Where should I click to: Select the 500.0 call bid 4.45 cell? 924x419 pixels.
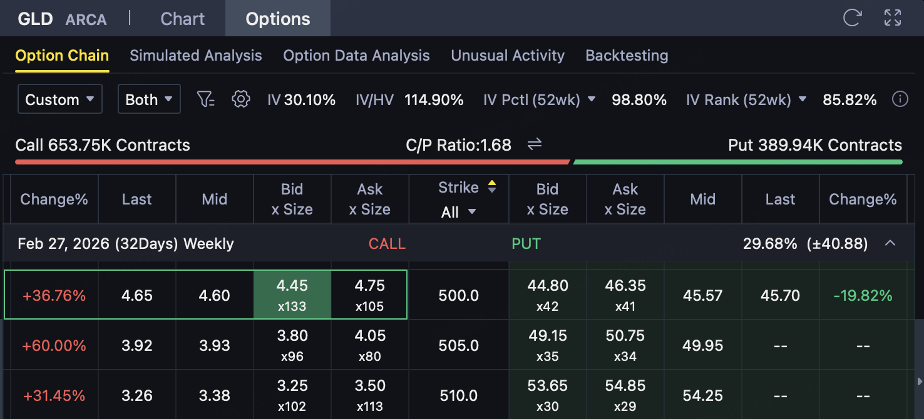[x=292, y=295]
